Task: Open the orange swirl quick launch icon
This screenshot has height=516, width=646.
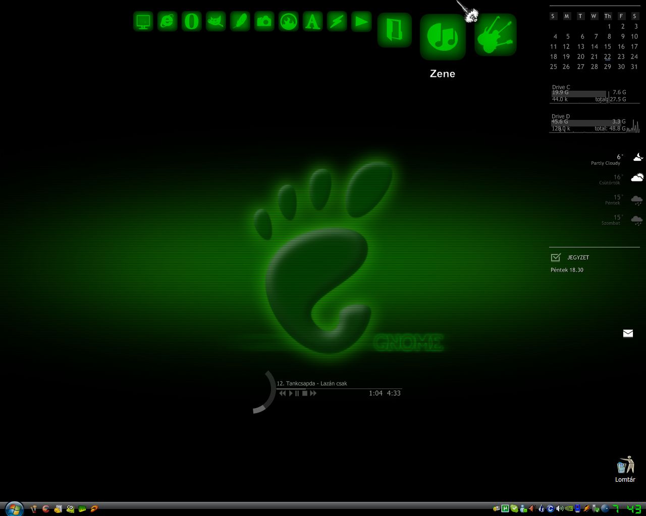Action: (94, 509)
